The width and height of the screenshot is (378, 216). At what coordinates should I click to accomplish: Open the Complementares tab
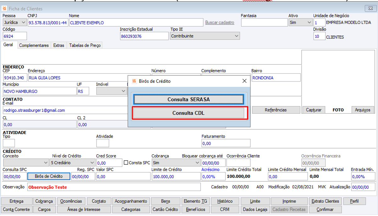pos(34,46)
